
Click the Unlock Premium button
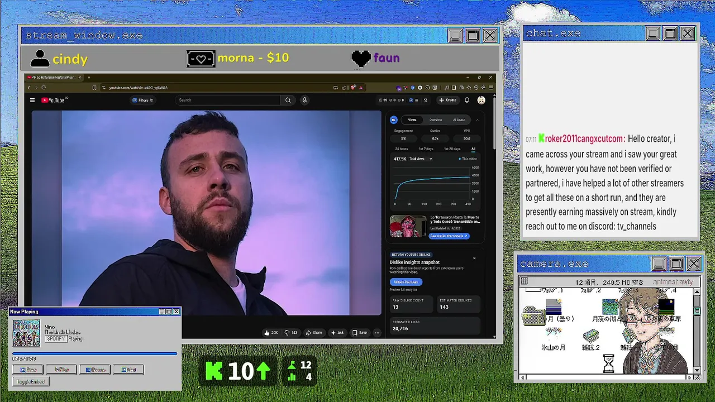click(x=406, y=282)
